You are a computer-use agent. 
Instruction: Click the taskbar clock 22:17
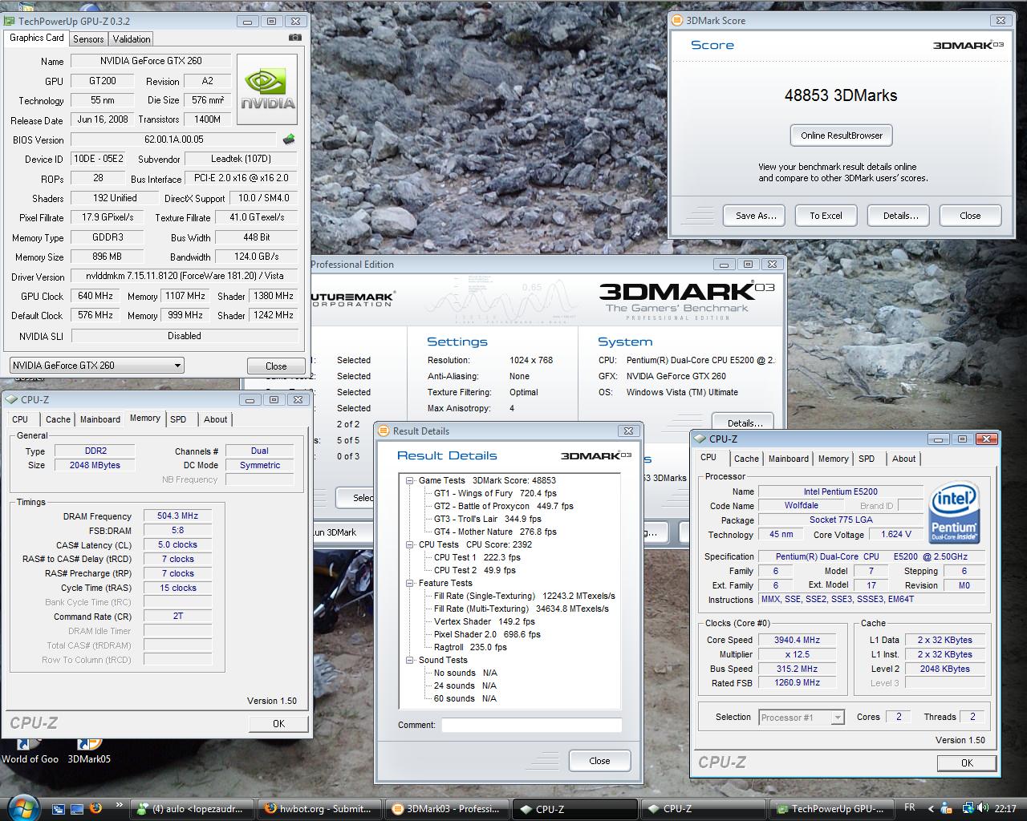pos(1005,808)
